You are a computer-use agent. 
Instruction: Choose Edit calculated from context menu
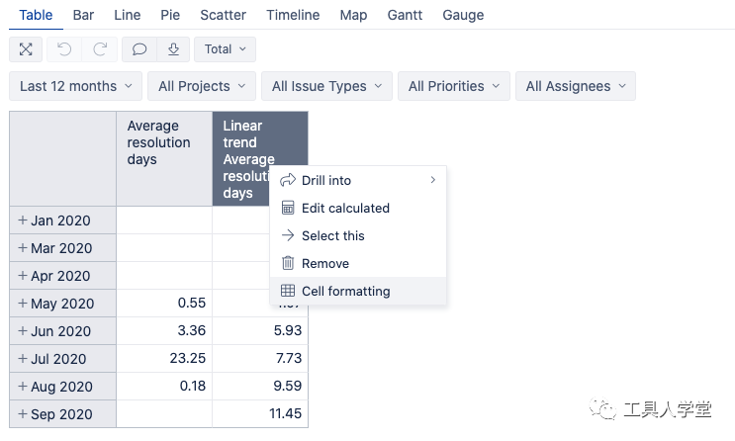click(x=358, y=208)
